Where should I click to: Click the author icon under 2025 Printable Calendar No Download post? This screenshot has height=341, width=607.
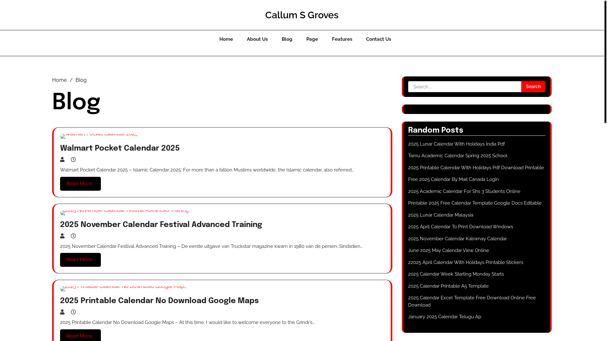(x=62, y=312)
